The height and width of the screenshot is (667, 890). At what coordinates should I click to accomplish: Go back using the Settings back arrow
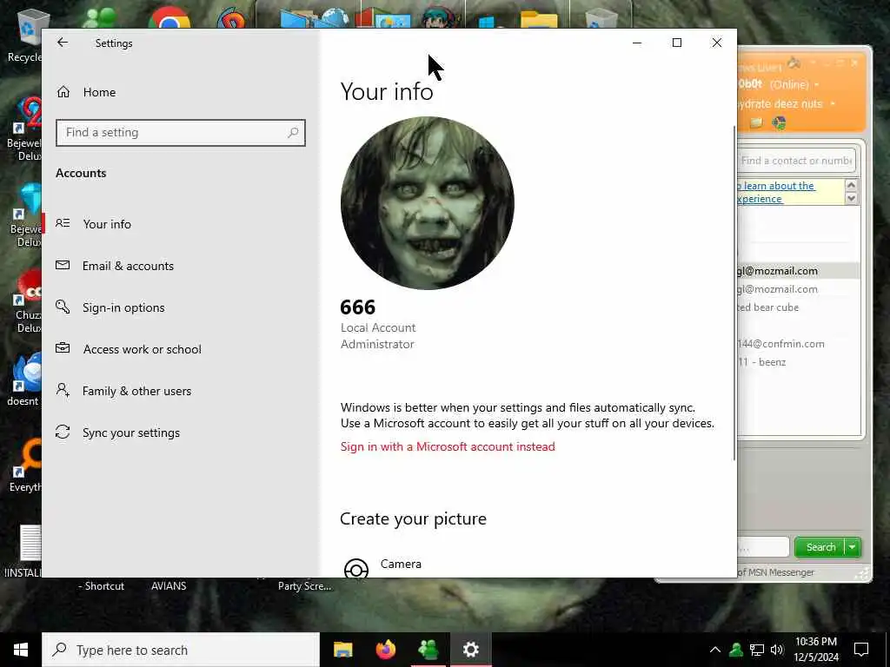coord(63,43)
